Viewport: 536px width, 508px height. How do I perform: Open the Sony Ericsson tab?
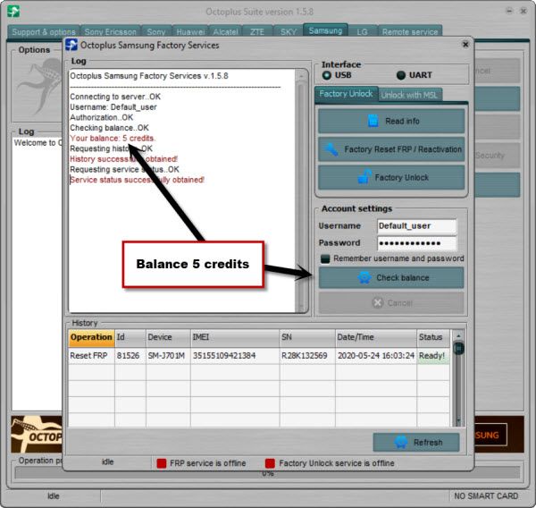[111, 32]
